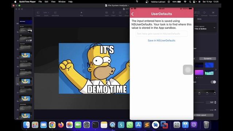This screenshot has width=233, height=131.
Task: Click the menu bar date and time
Action: 210,2
